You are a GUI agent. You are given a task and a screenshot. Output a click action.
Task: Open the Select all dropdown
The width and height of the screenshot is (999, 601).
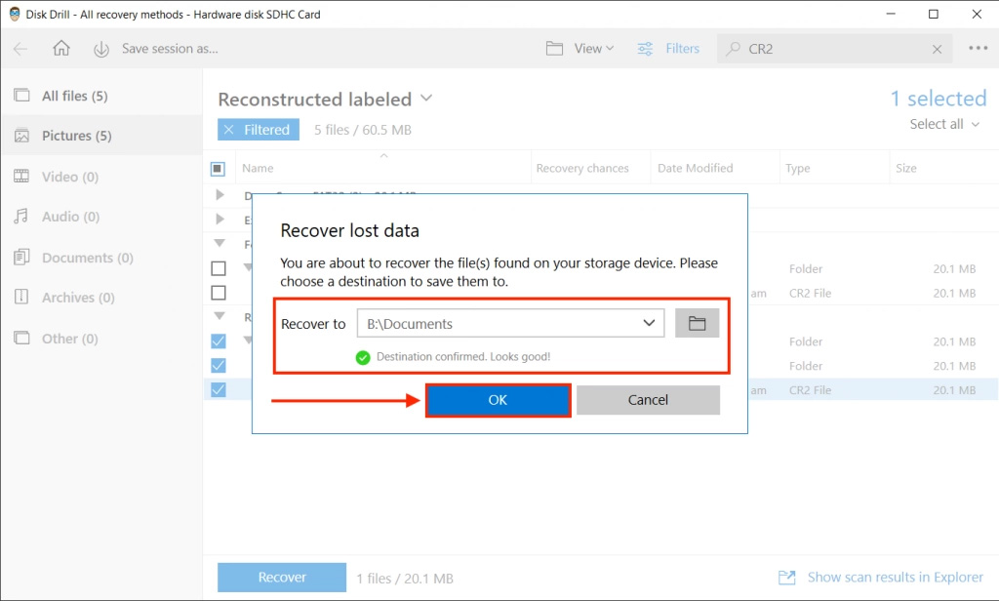944,124
